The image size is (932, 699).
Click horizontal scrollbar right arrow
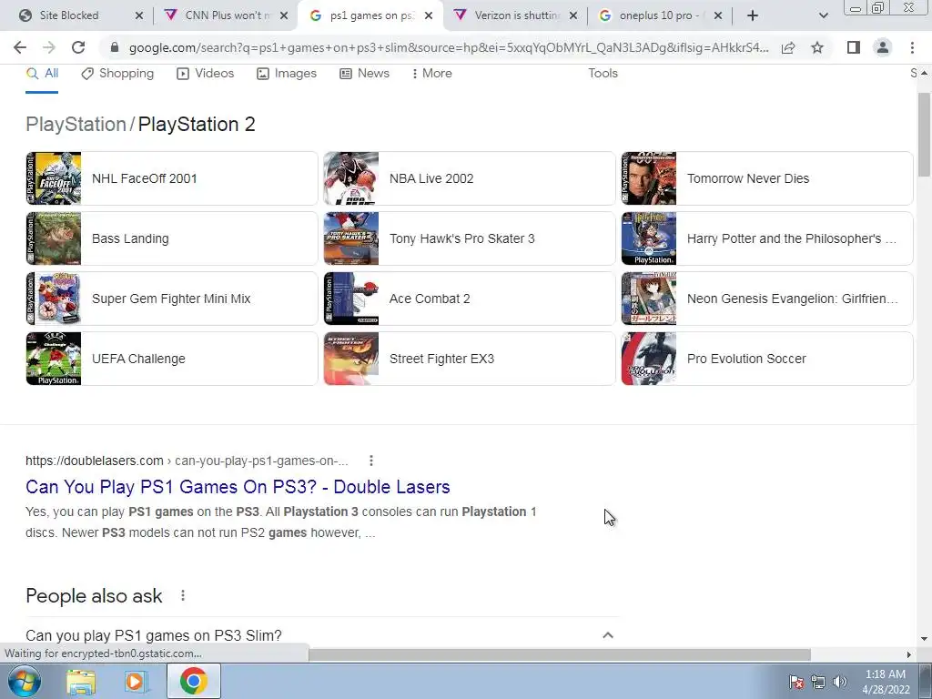point(909,654)
